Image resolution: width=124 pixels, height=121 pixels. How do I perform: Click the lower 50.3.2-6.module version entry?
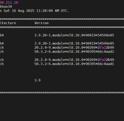(74, 64)
